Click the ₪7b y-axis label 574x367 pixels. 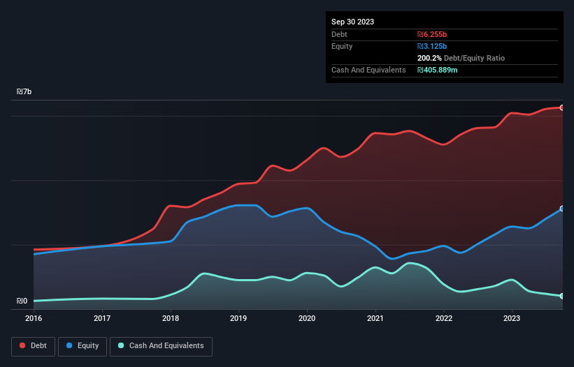(24, 91)
